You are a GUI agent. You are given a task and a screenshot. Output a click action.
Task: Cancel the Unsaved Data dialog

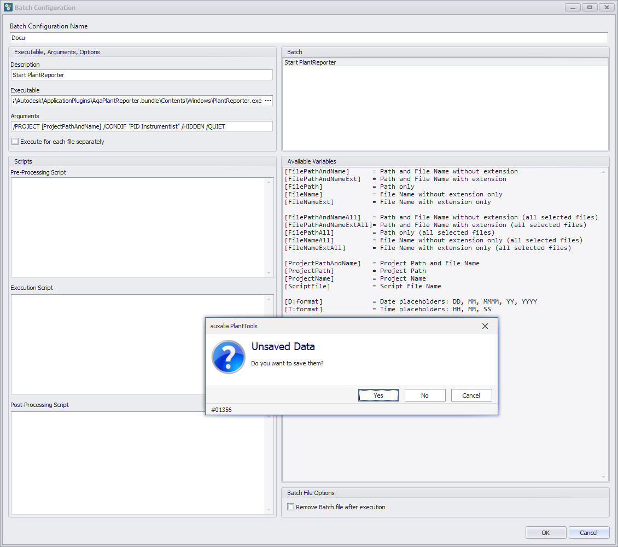coord(471,395)
